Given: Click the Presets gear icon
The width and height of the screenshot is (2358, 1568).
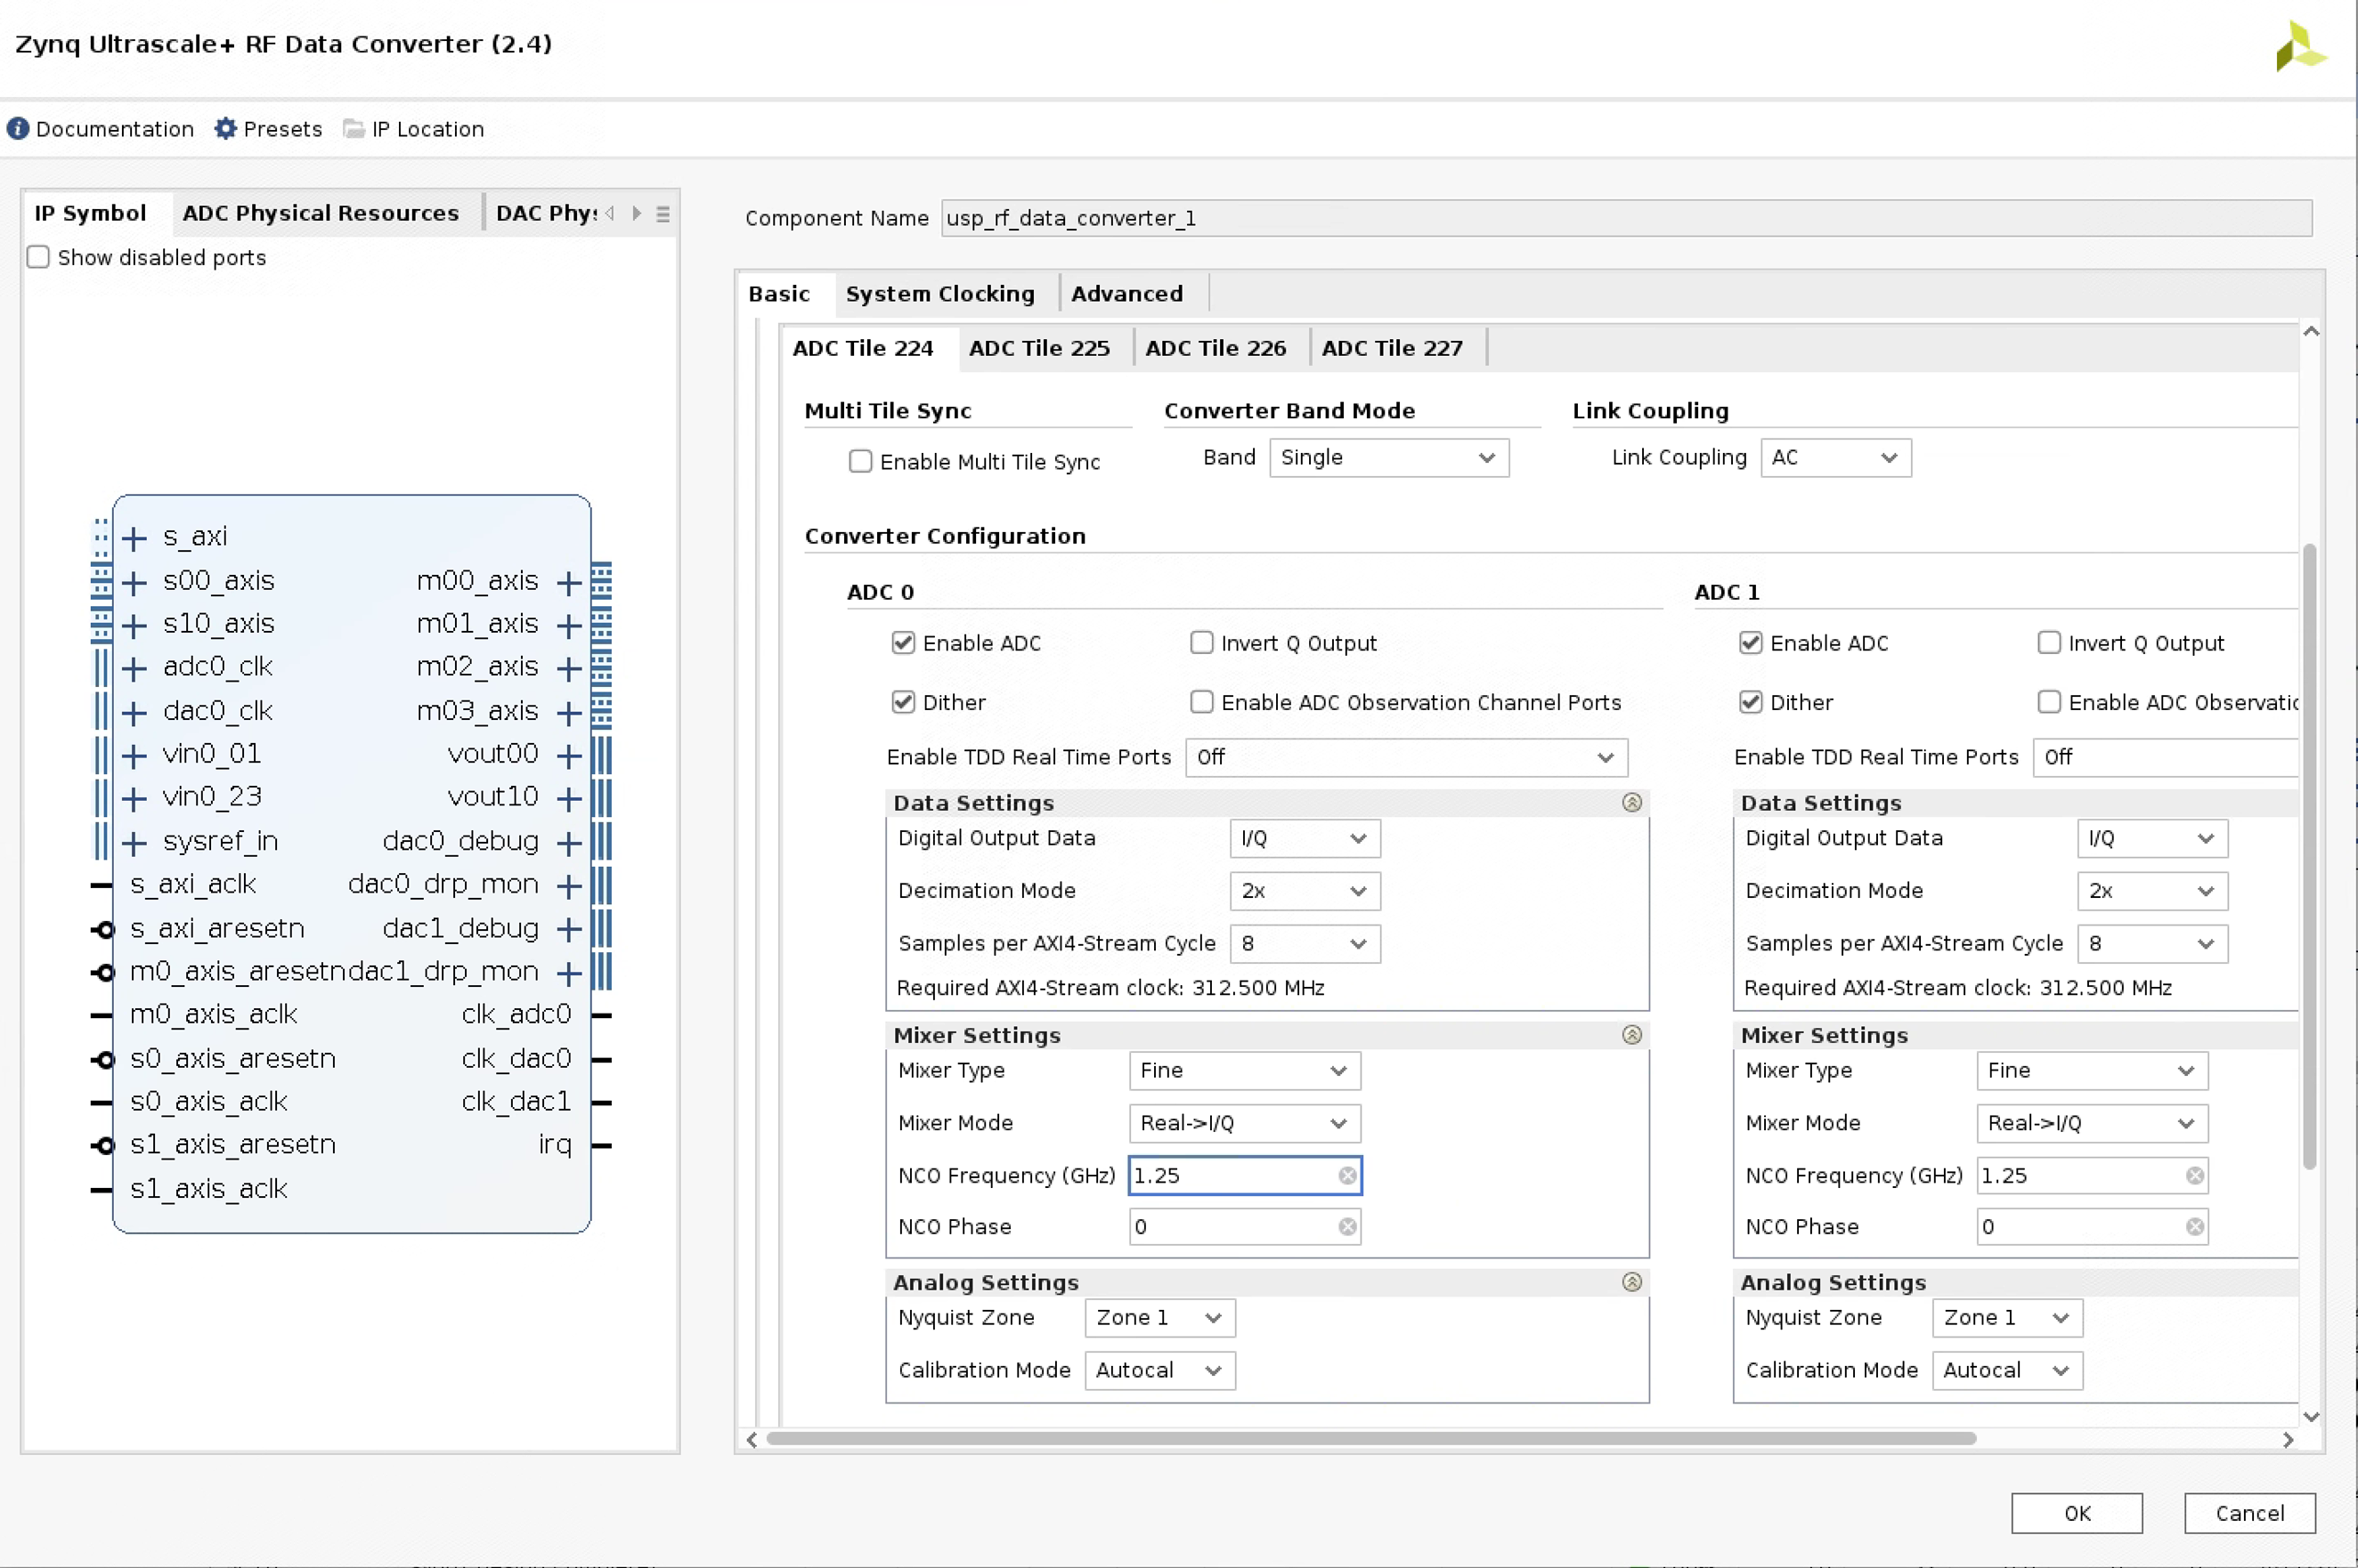Looking at the screenshot, I should pyautogui.click(x=226, y=129).
